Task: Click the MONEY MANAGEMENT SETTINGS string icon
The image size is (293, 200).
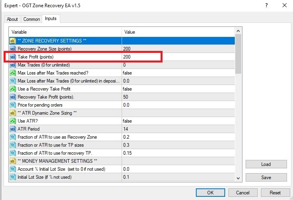Action: coord(13,161)
